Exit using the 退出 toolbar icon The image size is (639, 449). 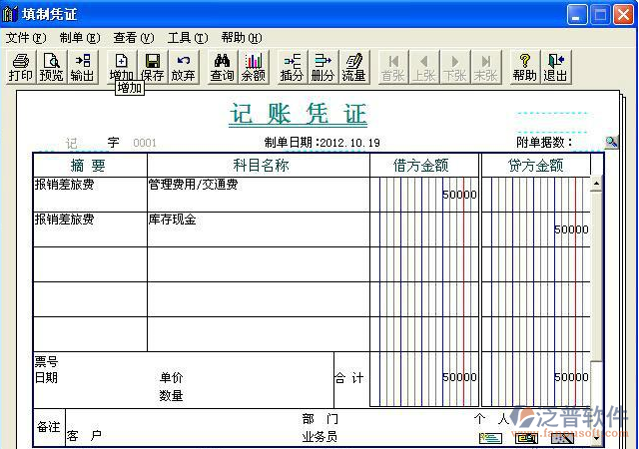(555, 67)
